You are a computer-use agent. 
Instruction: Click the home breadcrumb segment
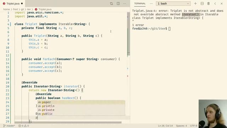pyautogui.click(x=6, y=9)
